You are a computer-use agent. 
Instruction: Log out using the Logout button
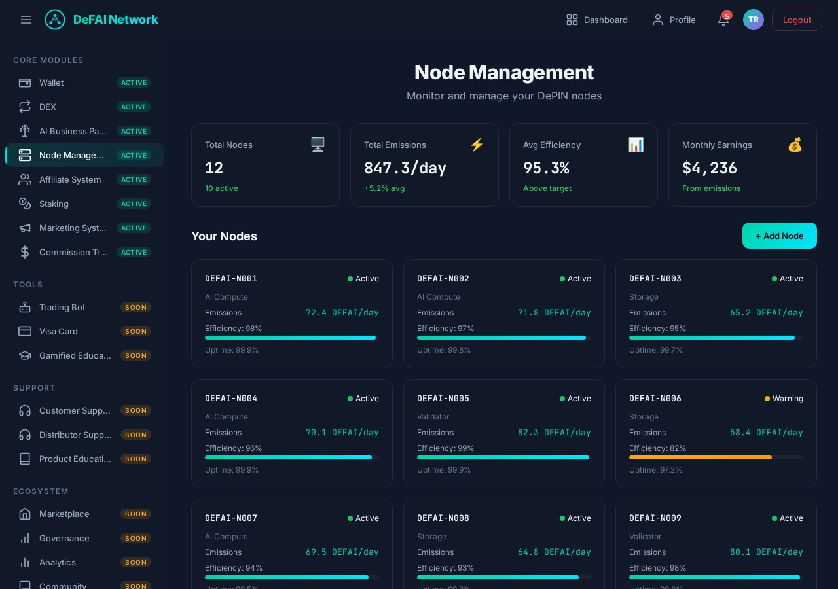pyautogui.click(x=797, y=20)
